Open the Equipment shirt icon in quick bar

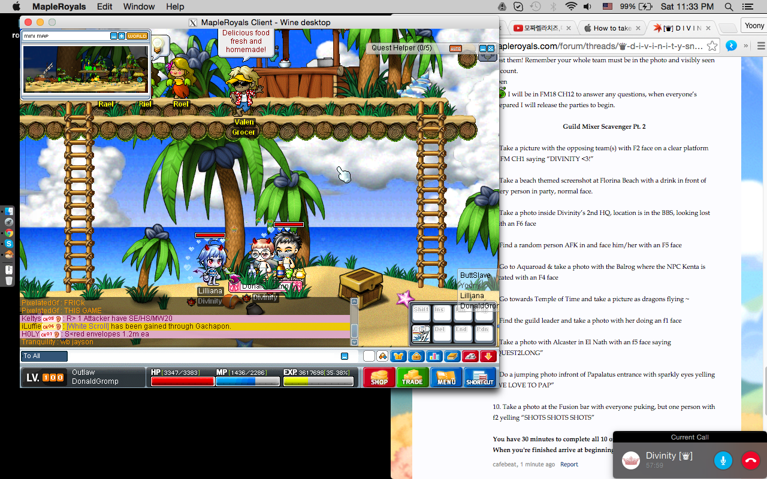(398, 356)
